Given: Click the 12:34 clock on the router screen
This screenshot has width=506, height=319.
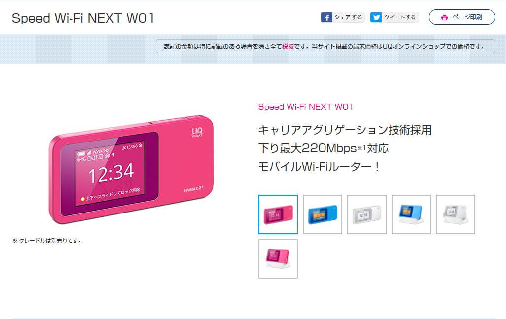Looking at the screenshot, I should [111, 173].
